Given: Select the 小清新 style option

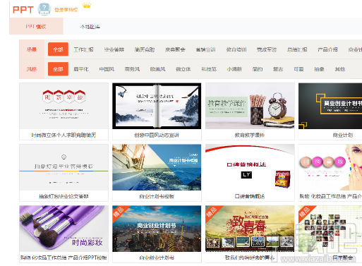Looking at the screenshot, I should (234, 69).
